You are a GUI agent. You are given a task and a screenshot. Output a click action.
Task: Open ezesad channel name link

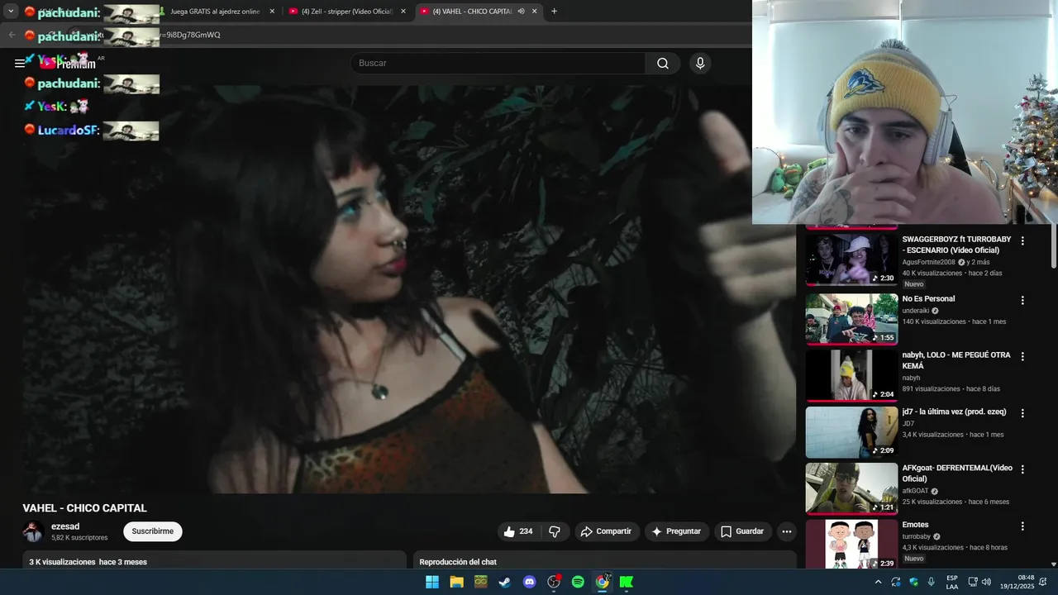pyautogui.click(x=65, y=526)
